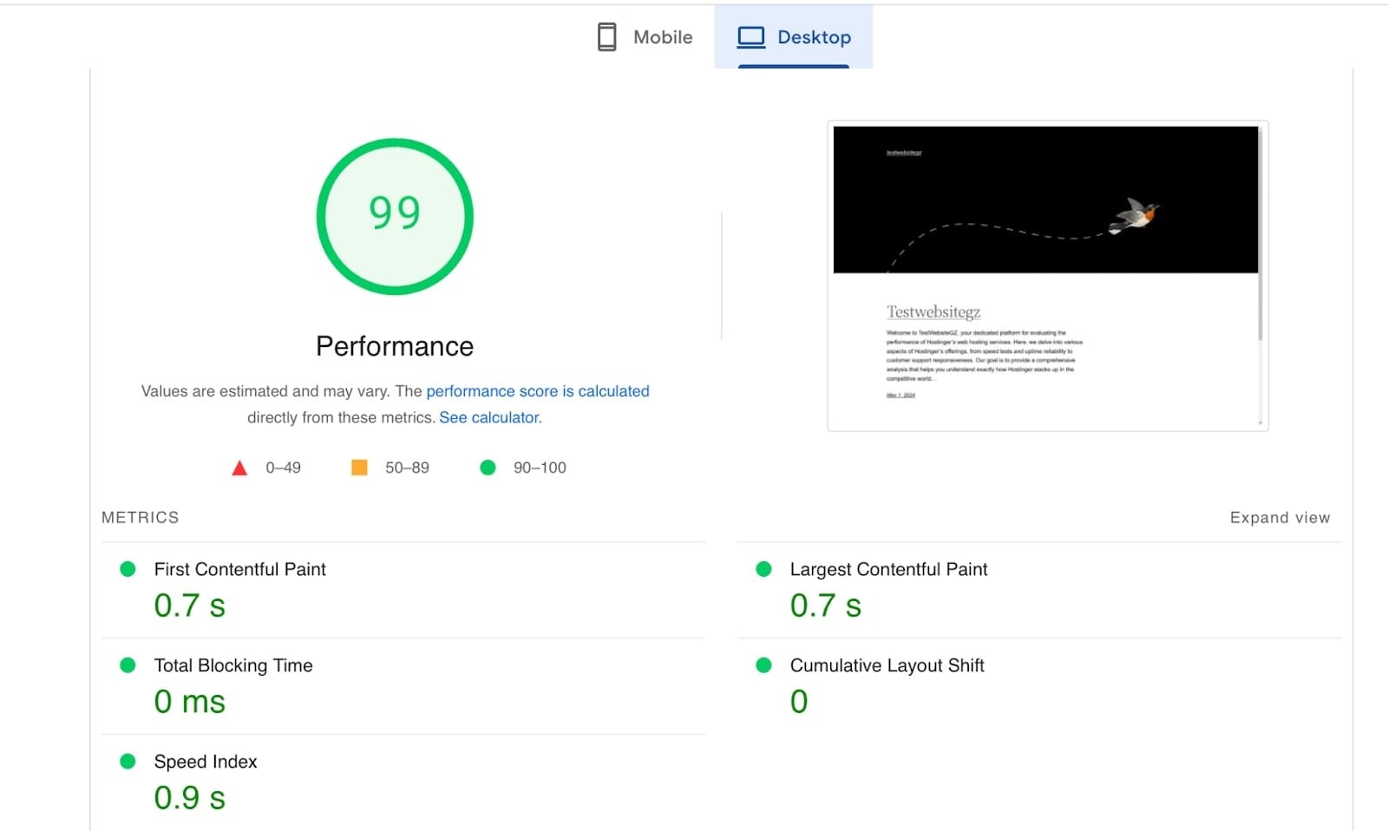Select the Largest Contentful Paint label
Viewport: 1388px width, 831px height.
[x=888, y=570]
